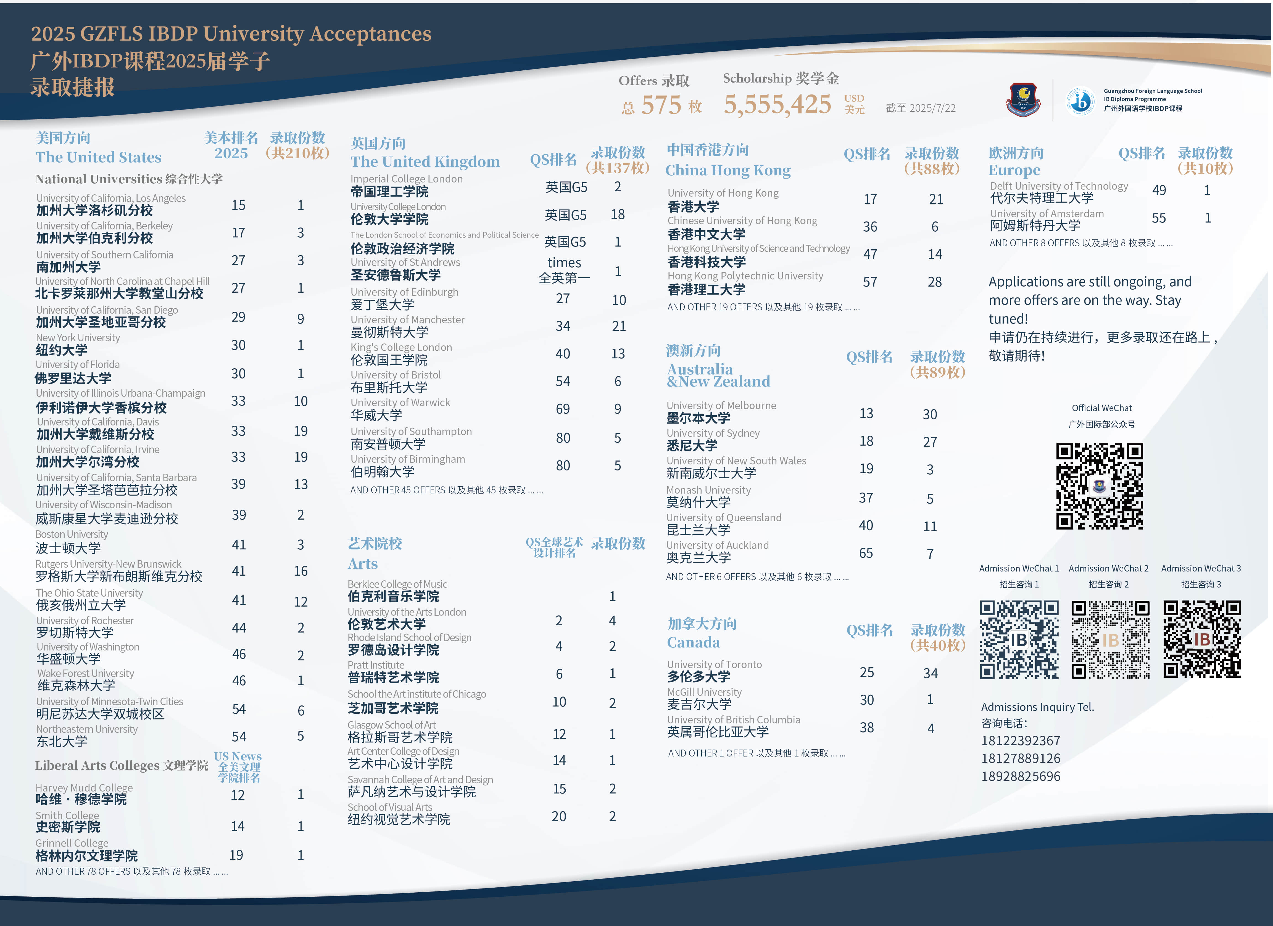Image resolution: width=1273 pixels, height=926 pixels.
Task: Click the Admission WeChat 1 QR code
Action: pos(1019,640)
